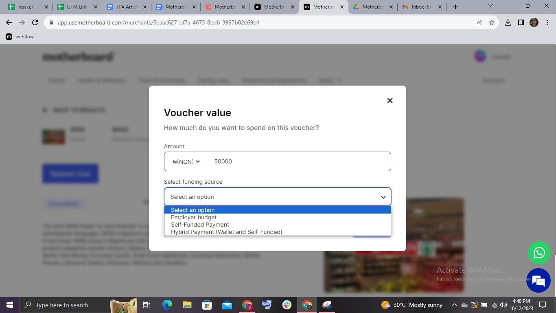Switch to the UTM Link browser tab
This screenshot has height=313, width=556.
pyautogui.click(x=77, y=7)
